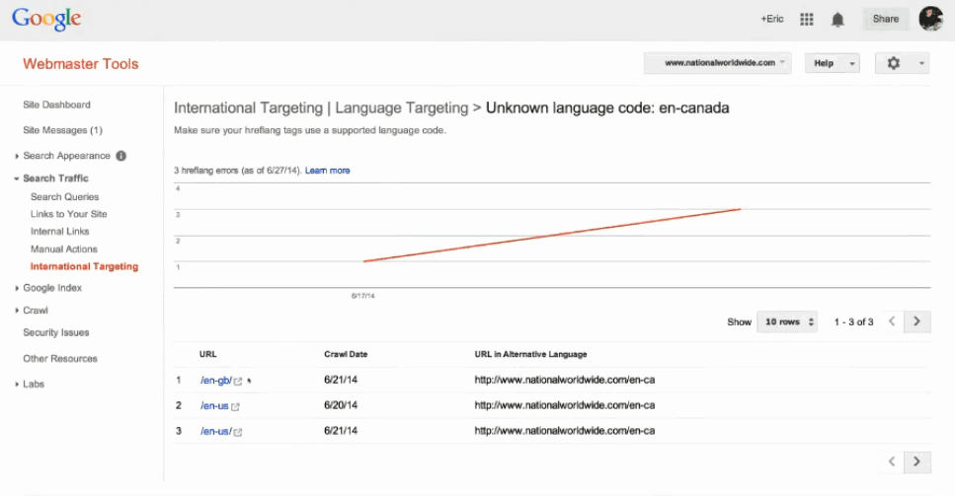955x496 pixels.
Task: Click the bottom next page arrow
Action: 917,461
